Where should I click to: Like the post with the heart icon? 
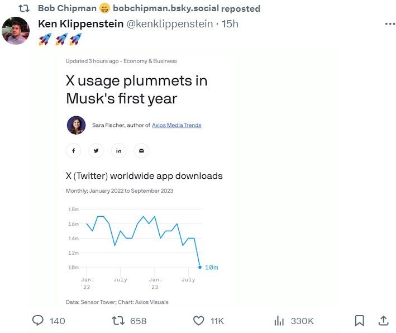tap(198, 321)
